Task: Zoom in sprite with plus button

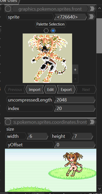Action: coord(75,70)
